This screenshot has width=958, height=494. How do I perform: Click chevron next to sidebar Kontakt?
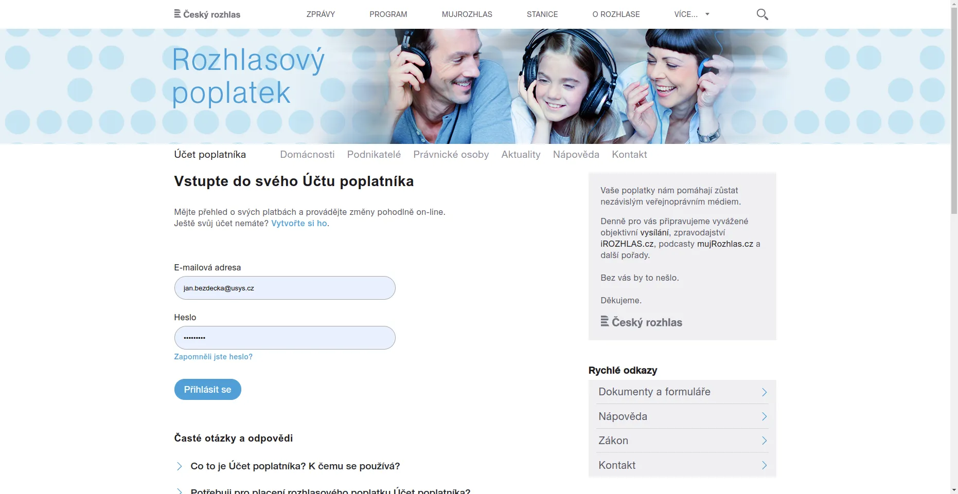(764, 465)
